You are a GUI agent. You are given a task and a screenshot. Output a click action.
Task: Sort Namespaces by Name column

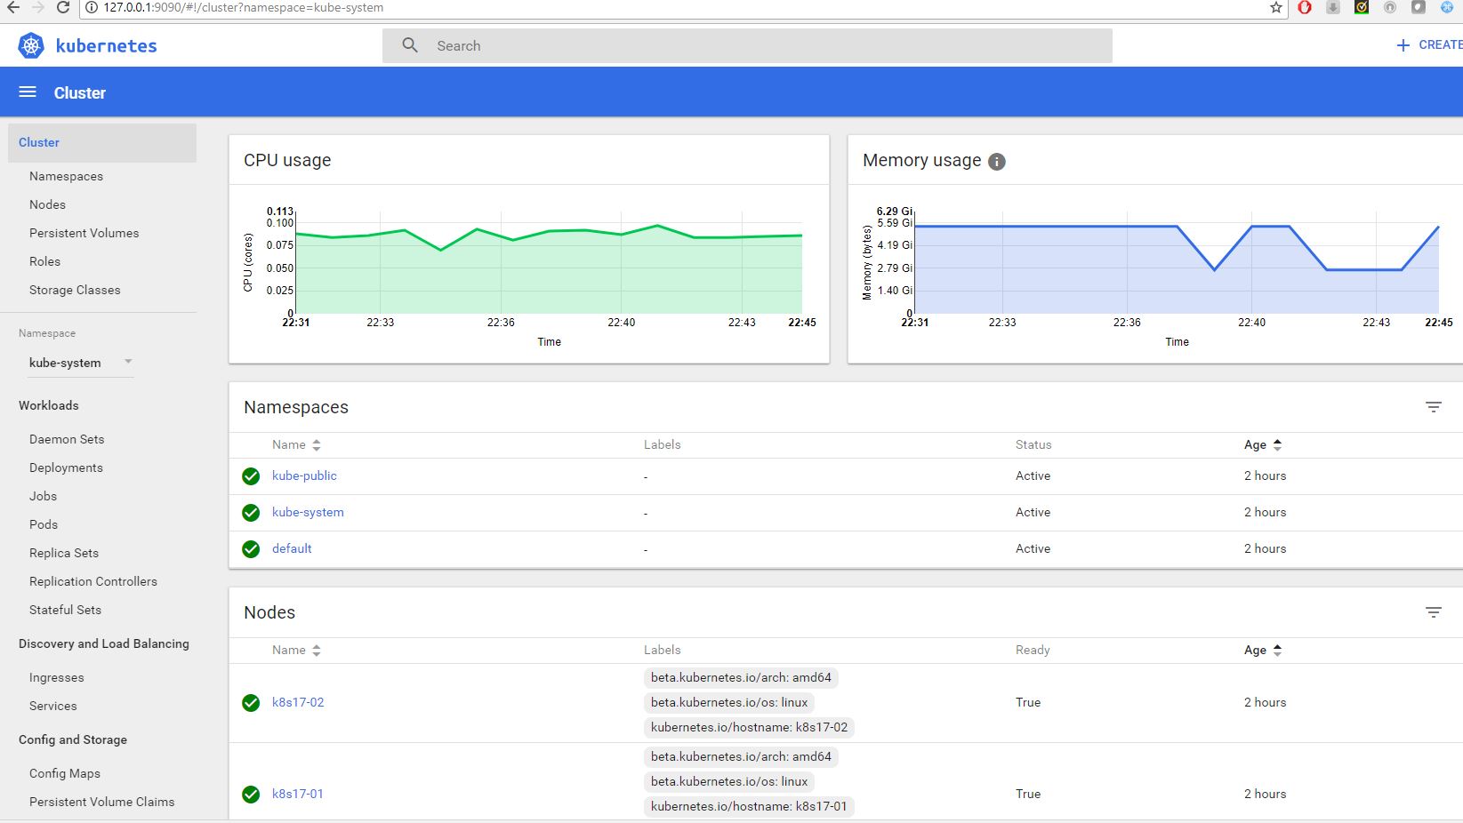(296, 444)
